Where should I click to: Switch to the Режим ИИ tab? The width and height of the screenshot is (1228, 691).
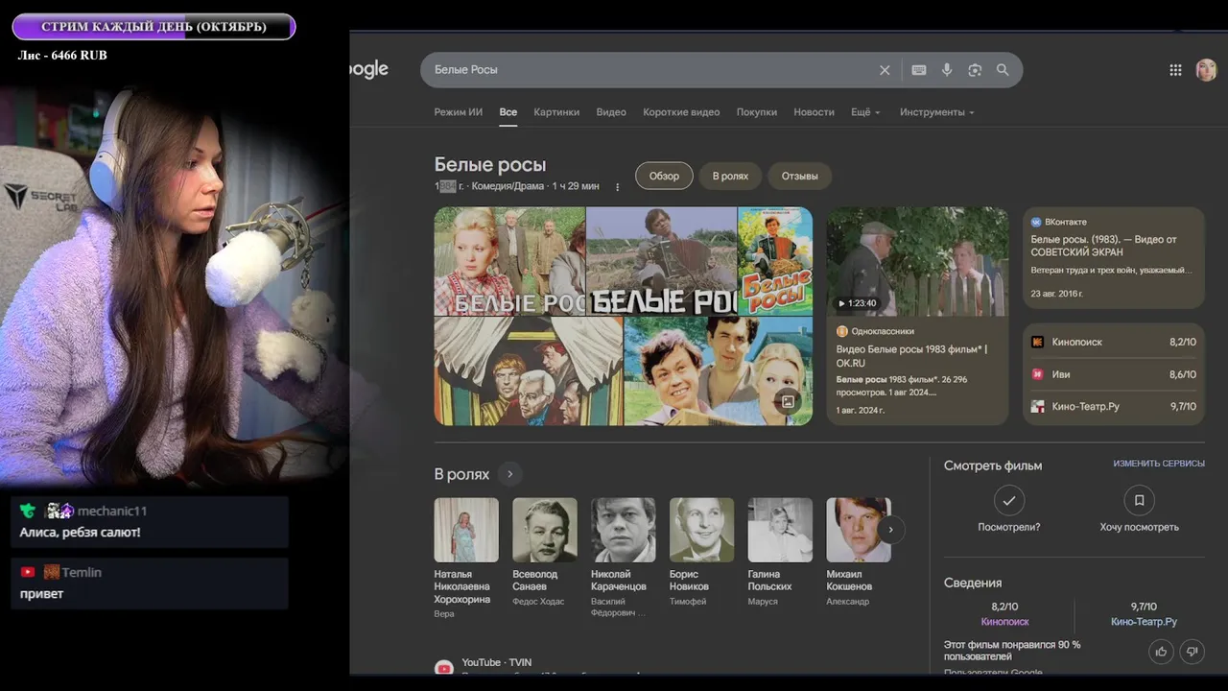[458, 112]
